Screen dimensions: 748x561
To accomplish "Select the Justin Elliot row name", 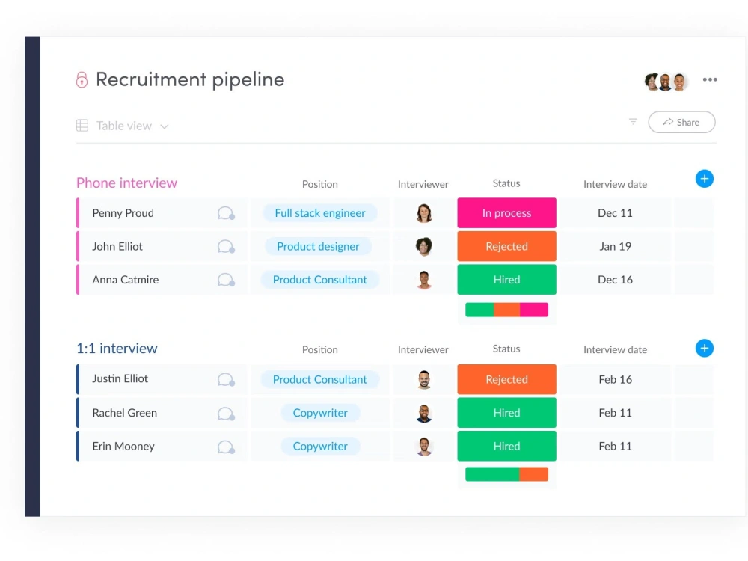I will [x=120, y=378].
